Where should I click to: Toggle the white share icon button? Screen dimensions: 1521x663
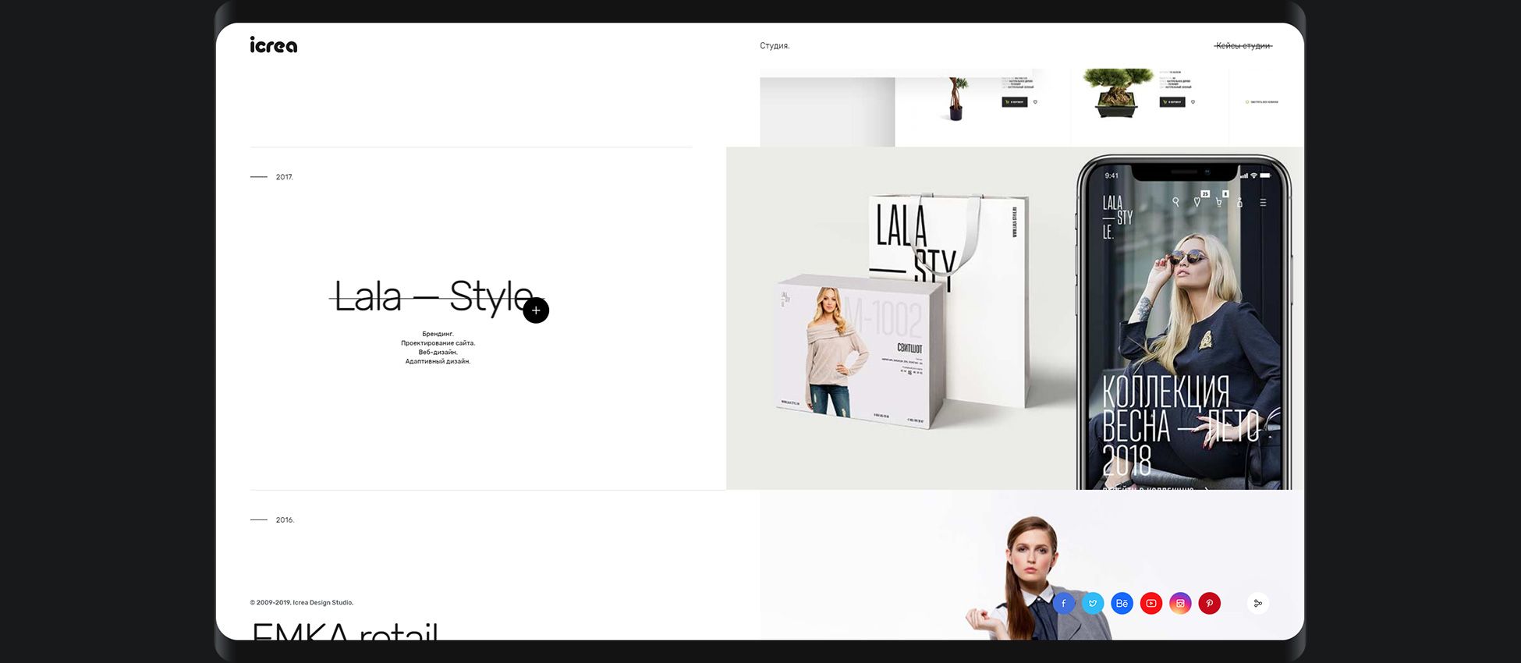1257,604
